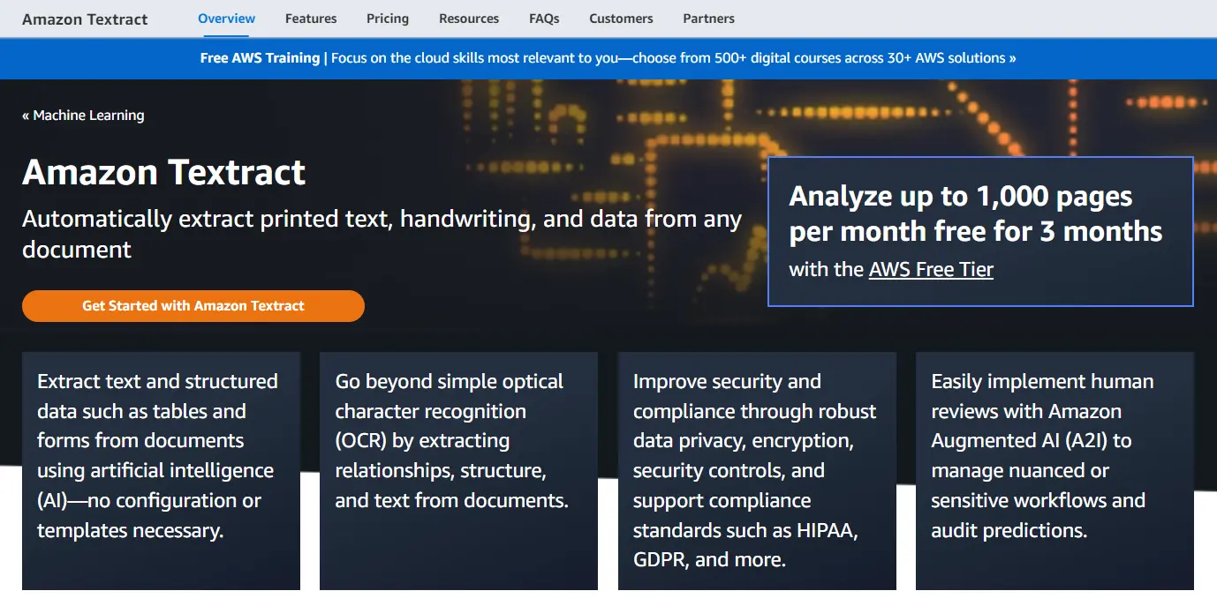Click the large Amazon Textract hero heading
The height and width of the screenshot is (606, 1217).
point(164,172)
